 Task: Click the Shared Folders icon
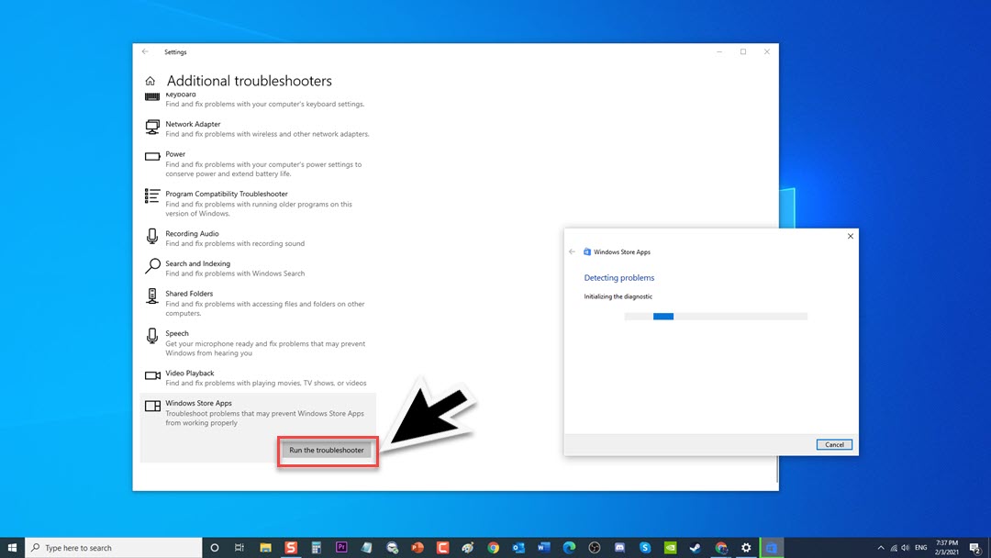pyautogui.click(x=152, y=296)
